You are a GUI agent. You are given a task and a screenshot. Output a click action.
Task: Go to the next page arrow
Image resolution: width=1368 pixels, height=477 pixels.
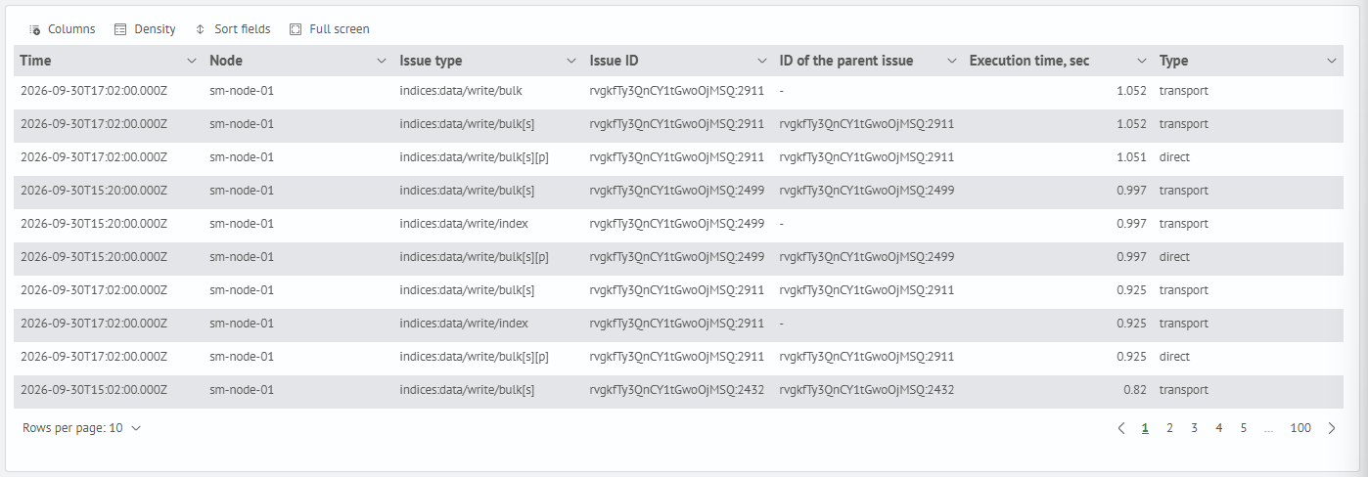point(1332,428)
